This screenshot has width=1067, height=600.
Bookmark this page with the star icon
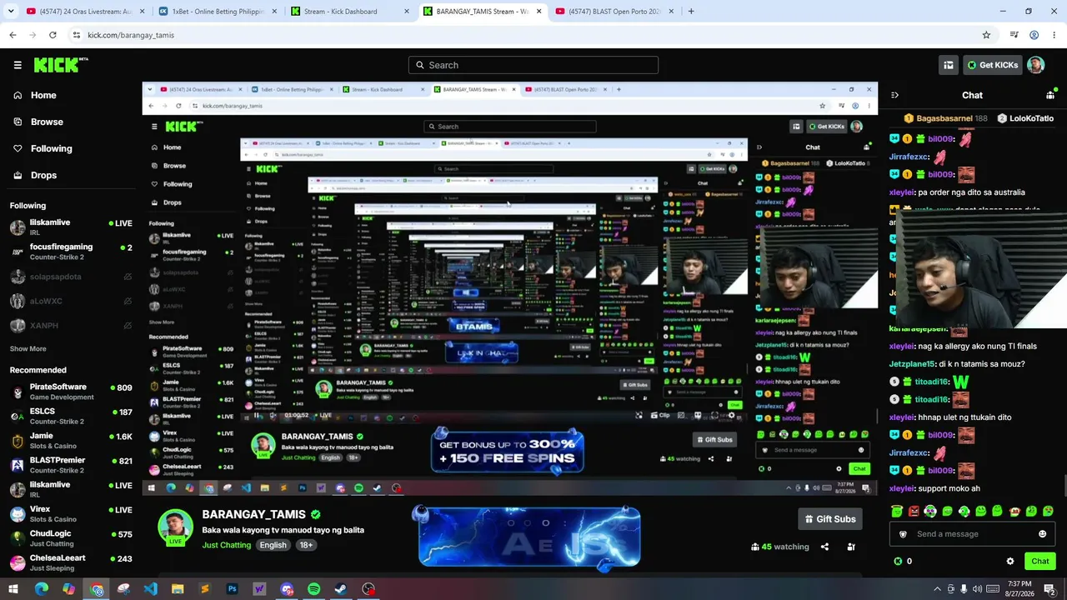[986, 35]
